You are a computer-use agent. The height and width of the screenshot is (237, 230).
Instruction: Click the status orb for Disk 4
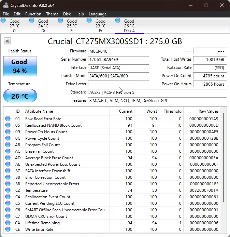click(x=118, y=20)
